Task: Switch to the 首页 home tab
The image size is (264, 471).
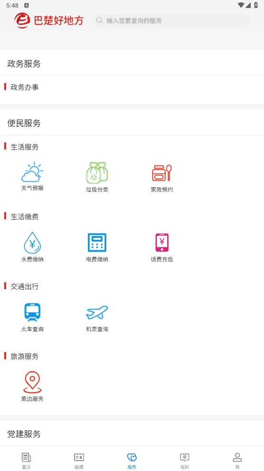Action: tap(27, 461)
